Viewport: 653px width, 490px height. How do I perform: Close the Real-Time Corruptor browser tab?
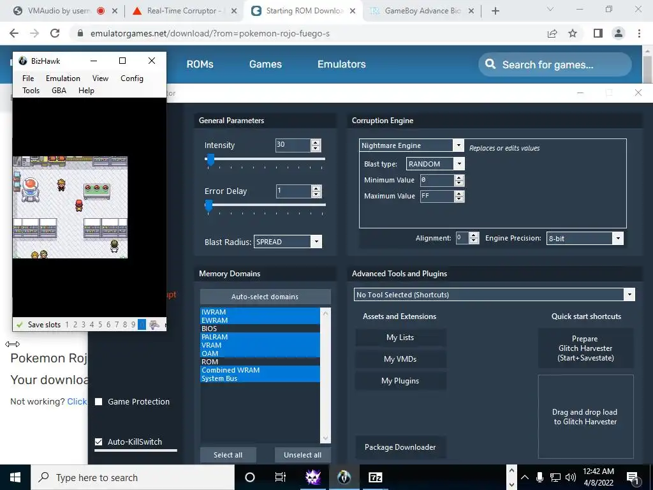point(234,11)
